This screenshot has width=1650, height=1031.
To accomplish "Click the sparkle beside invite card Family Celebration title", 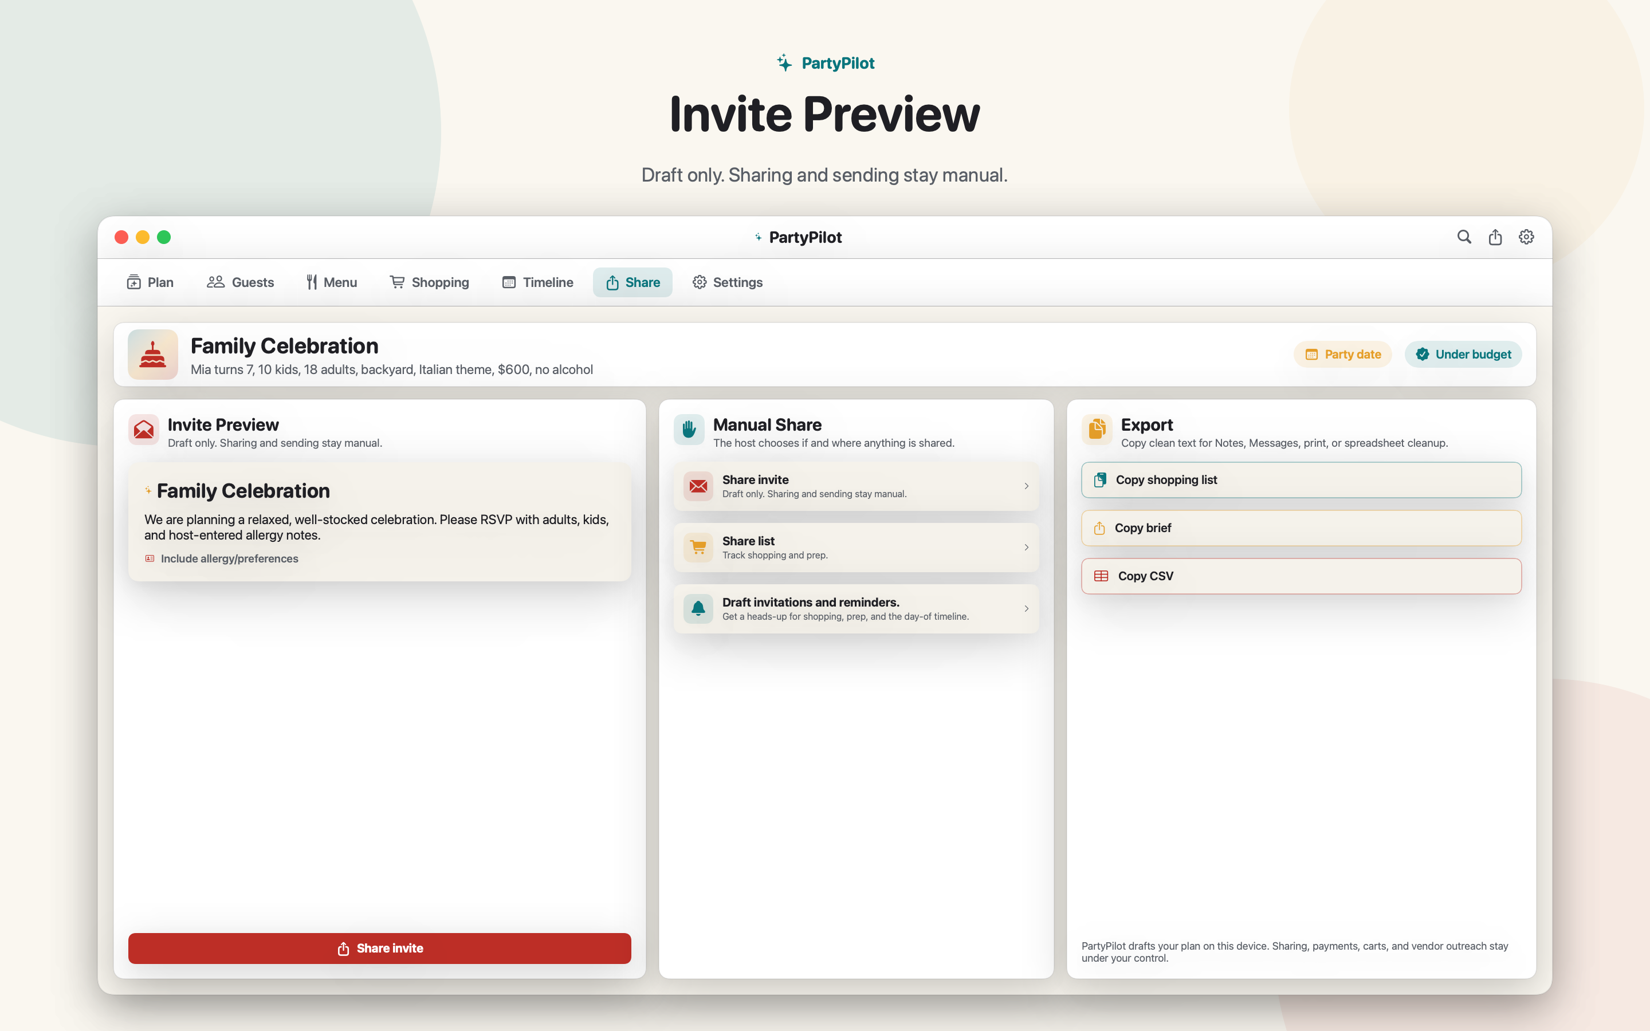I will [148, 490].
